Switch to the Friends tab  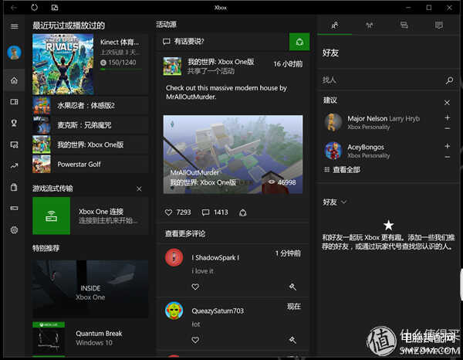(335, 25)
